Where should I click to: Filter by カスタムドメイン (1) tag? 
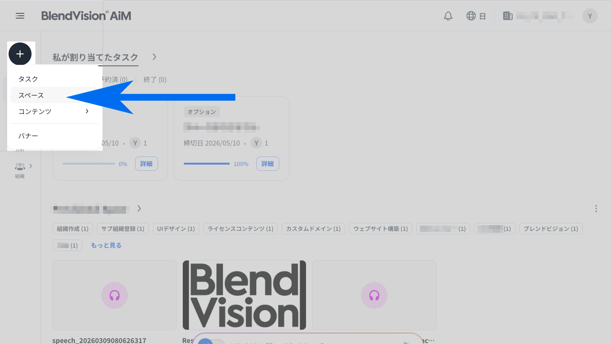313,229
